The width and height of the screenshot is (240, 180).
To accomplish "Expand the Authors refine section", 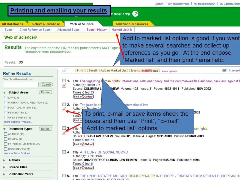I will 4,160.
